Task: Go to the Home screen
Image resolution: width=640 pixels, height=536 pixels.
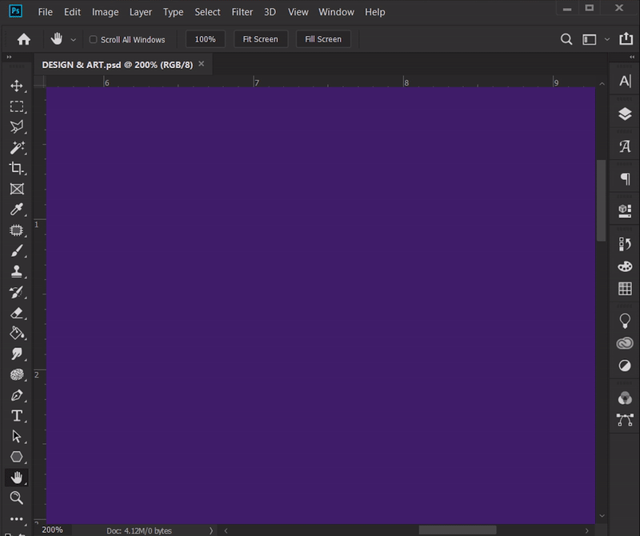Action: (x=24, y=39)
